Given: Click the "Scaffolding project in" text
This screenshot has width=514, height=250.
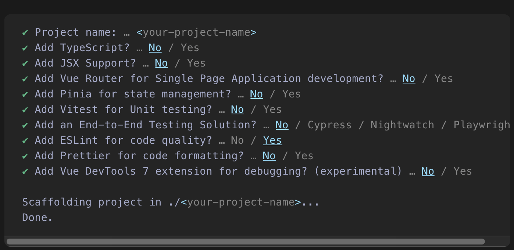Looking at the screenshot, I should click(92, 202).
